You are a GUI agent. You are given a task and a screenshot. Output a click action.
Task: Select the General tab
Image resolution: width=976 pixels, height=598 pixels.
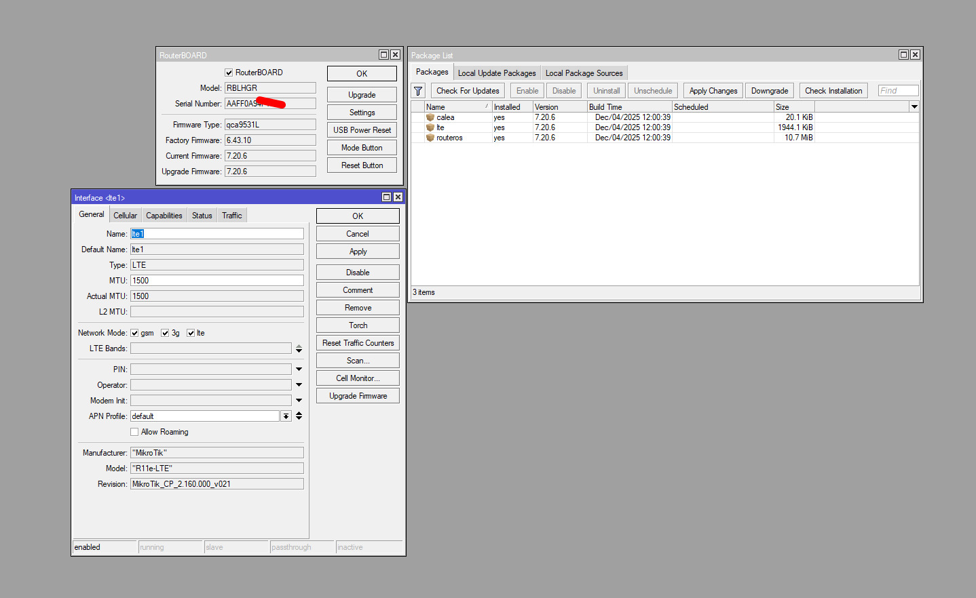click(x=92, y=214)
